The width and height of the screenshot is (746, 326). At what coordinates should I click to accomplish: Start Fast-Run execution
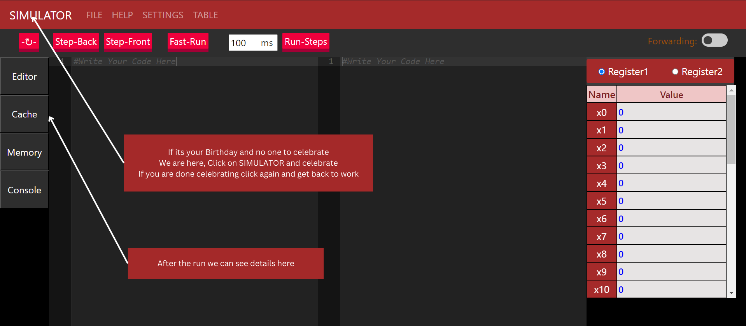pos(188,42)
